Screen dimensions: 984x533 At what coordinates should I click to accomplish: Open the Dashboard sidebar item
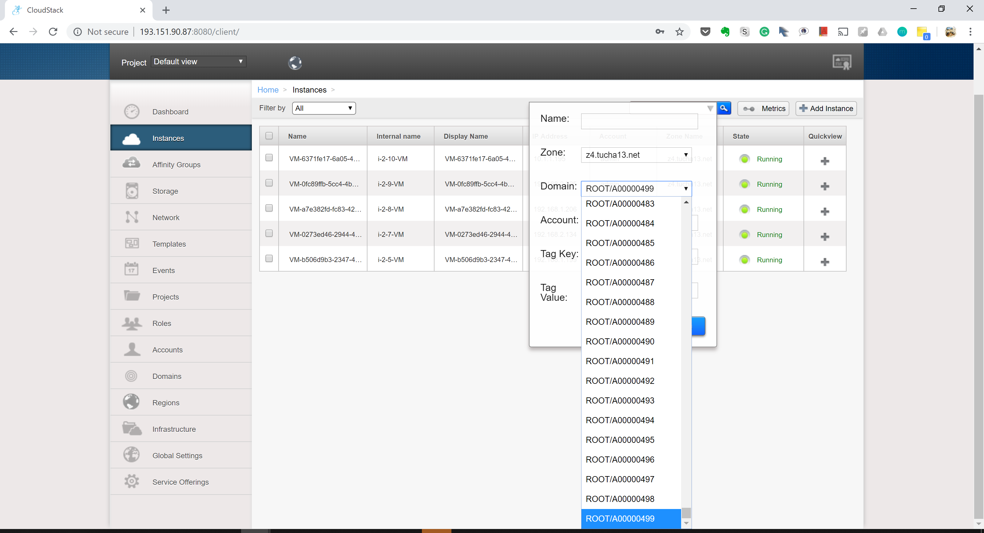pyautogui.click(x=181, y=112)
